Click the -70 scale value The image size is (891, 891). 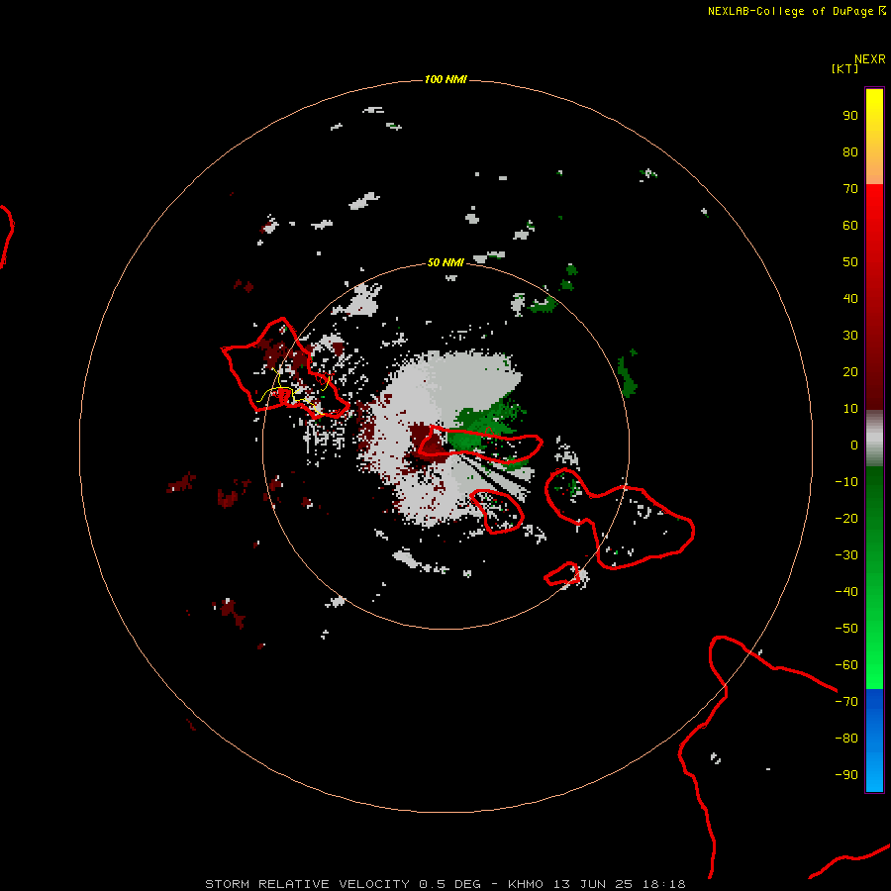(846, 702)
